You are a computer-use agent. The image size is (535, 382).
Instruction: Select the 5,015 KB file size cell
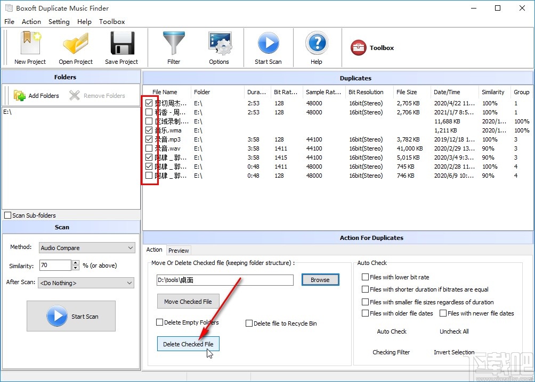tap(408, 157)
